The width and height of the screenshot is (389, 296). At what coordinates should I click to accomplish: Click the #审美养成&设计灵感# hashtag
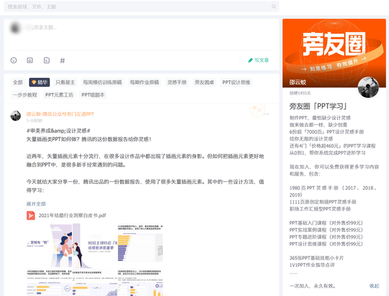pyautogui.click(x=58, y=131)
